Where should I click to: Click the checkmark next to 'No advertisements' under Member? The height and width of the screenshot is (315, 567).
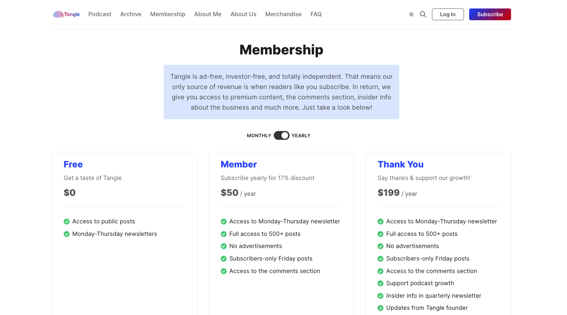click(224, 246)
